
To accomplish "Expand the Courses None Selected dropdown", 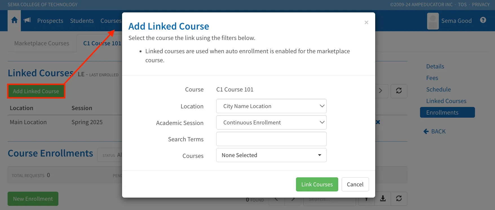I will (271, 155).
